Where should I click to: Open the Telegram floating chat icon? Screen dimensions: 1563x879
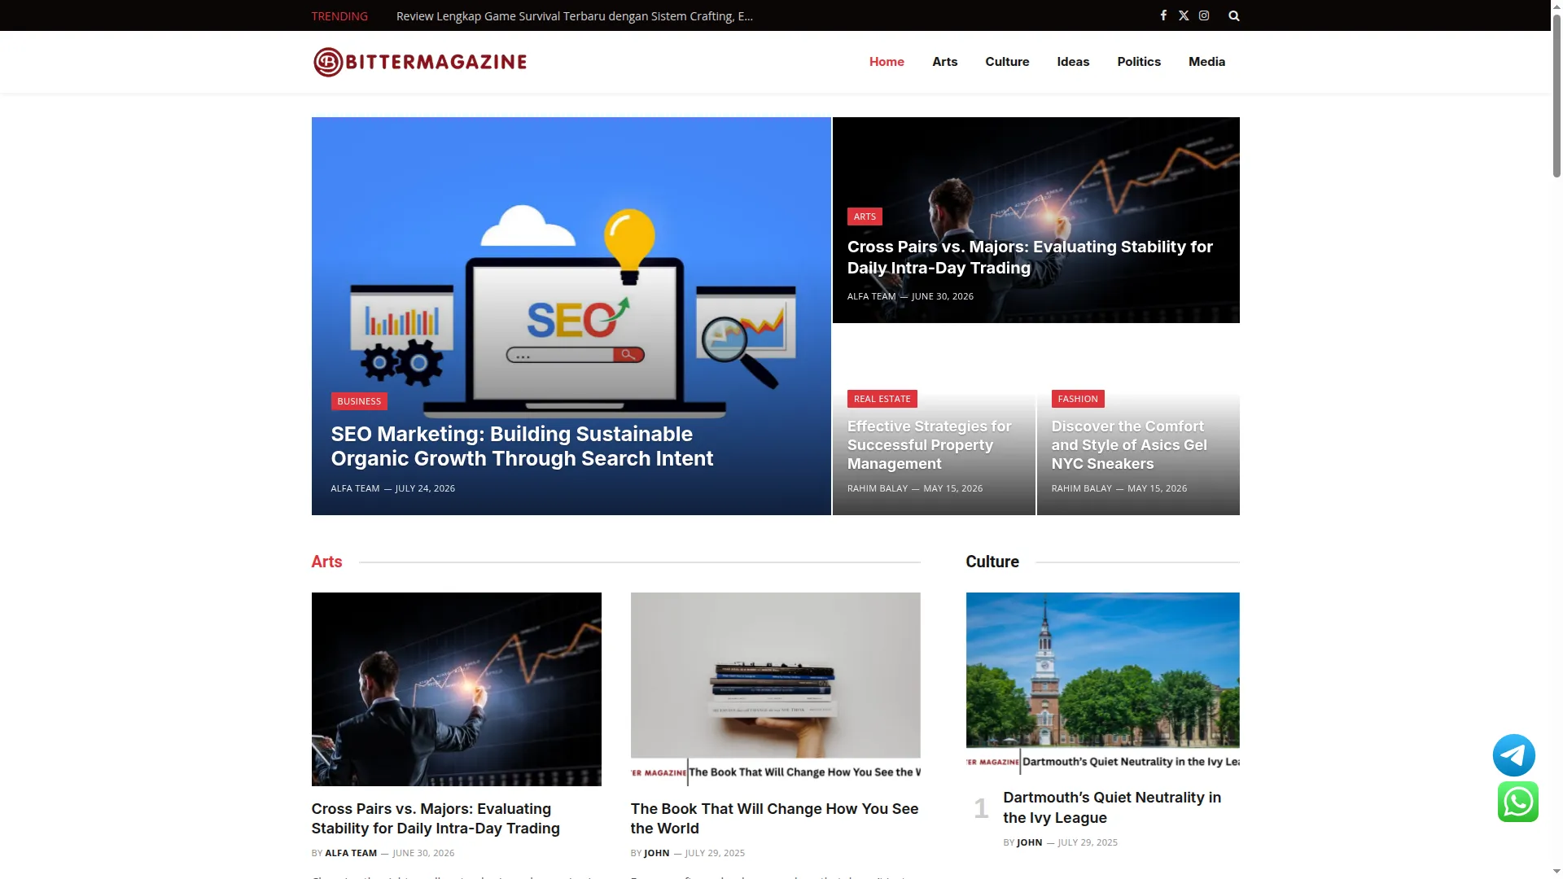[x=1514, y=755]
